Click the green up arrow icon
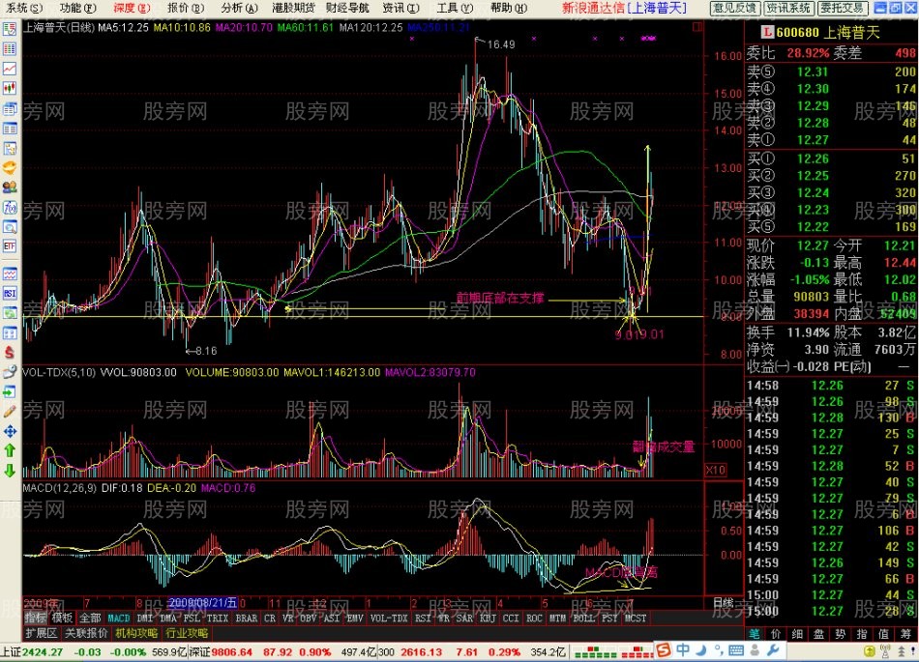The height and width of the screenshot is (662, 919). (x=10, y=451)
